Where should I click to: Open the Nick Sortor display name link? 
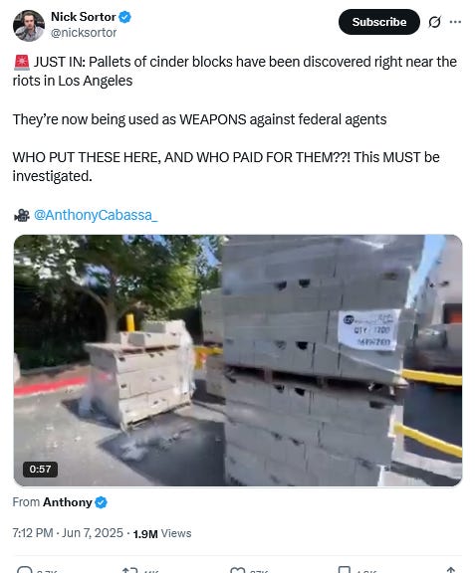pyautogui.click(x=83, y=17)
